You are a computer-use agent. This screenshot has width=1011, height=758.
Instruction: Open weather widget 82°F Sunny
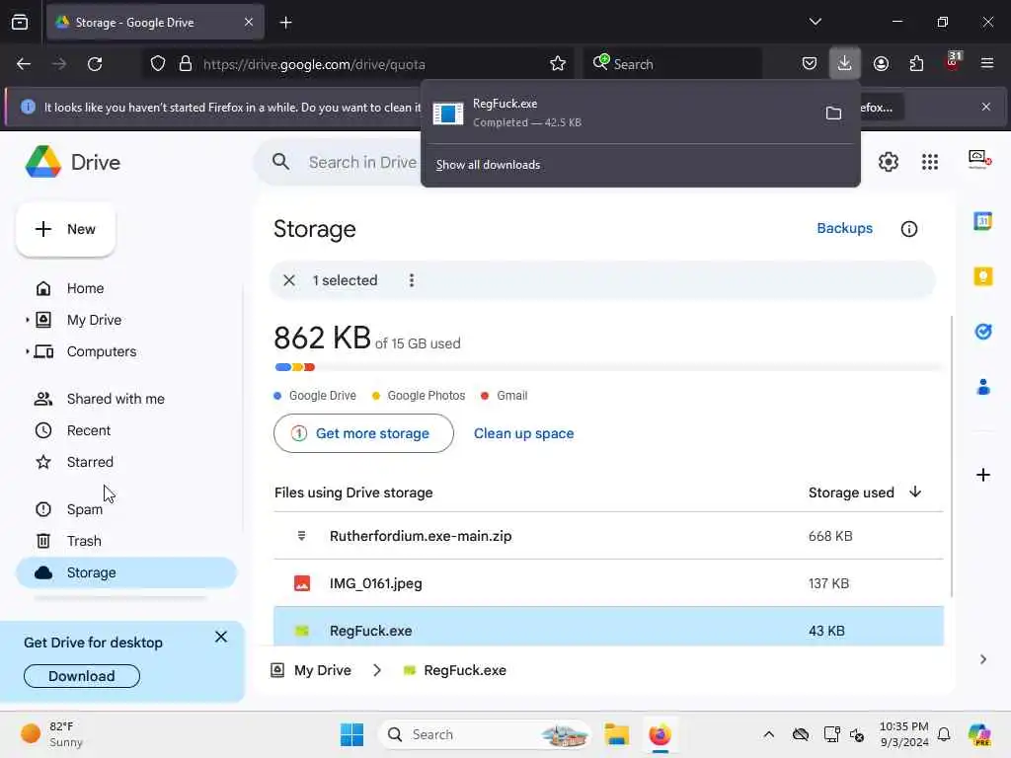click(x=53, y=734)
